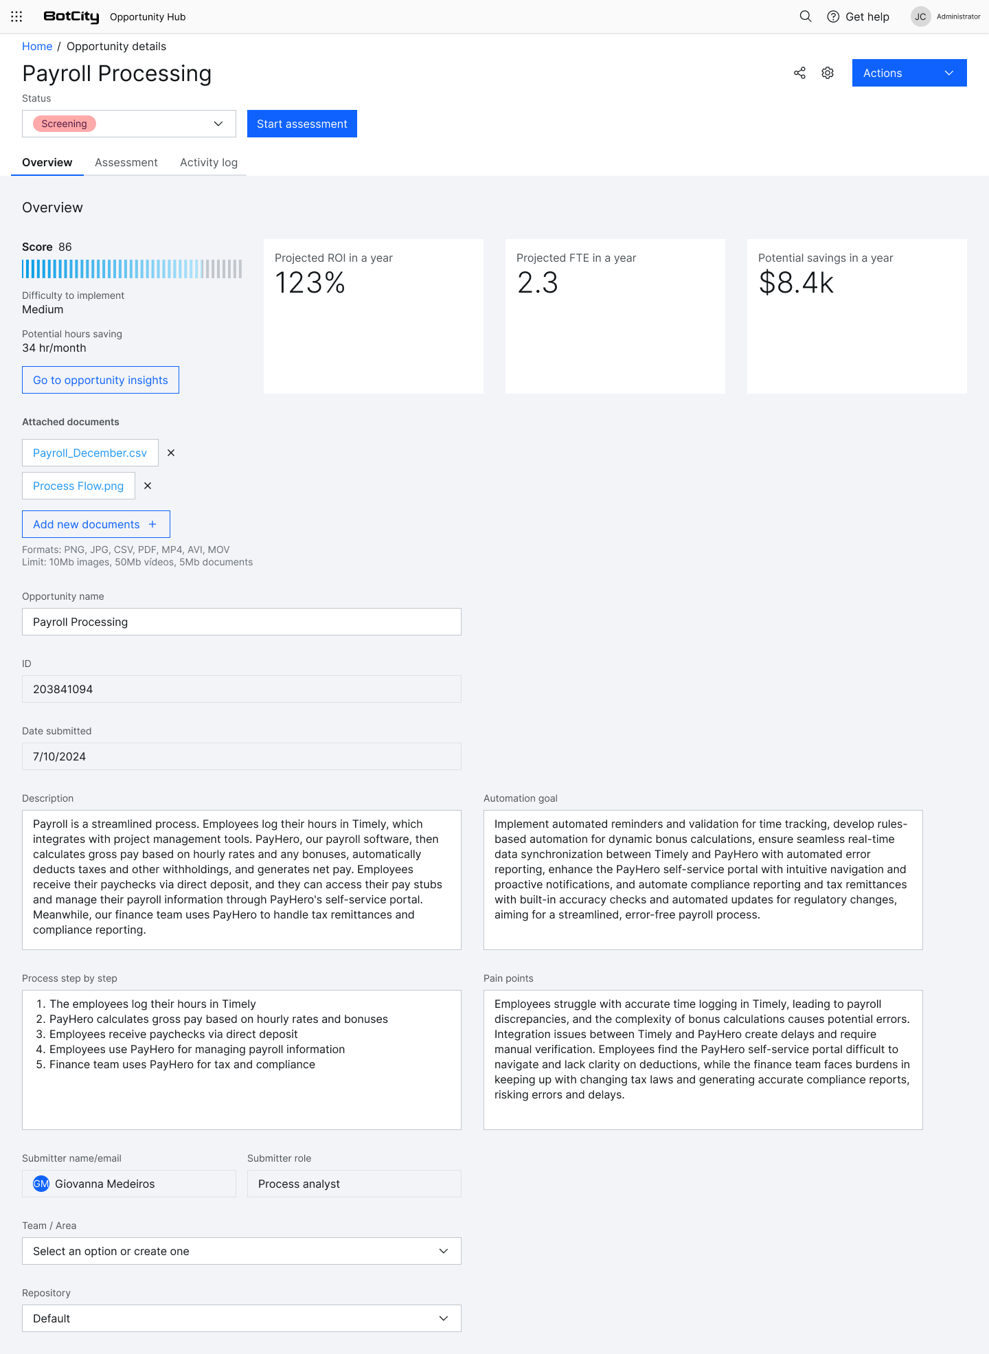
Task: Click the Start assessment button
Action: 302,124
